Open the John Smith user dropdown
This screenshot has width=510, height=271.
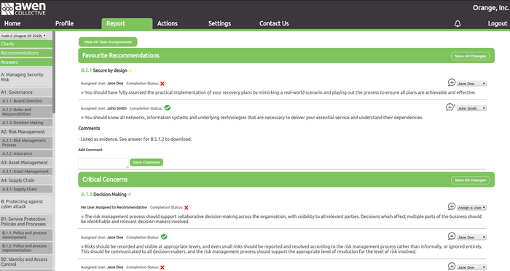point(471,108)
